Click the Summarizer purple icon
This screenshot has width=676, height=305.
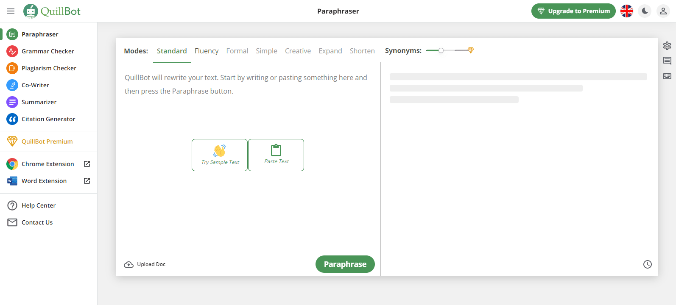pos(12,102)
